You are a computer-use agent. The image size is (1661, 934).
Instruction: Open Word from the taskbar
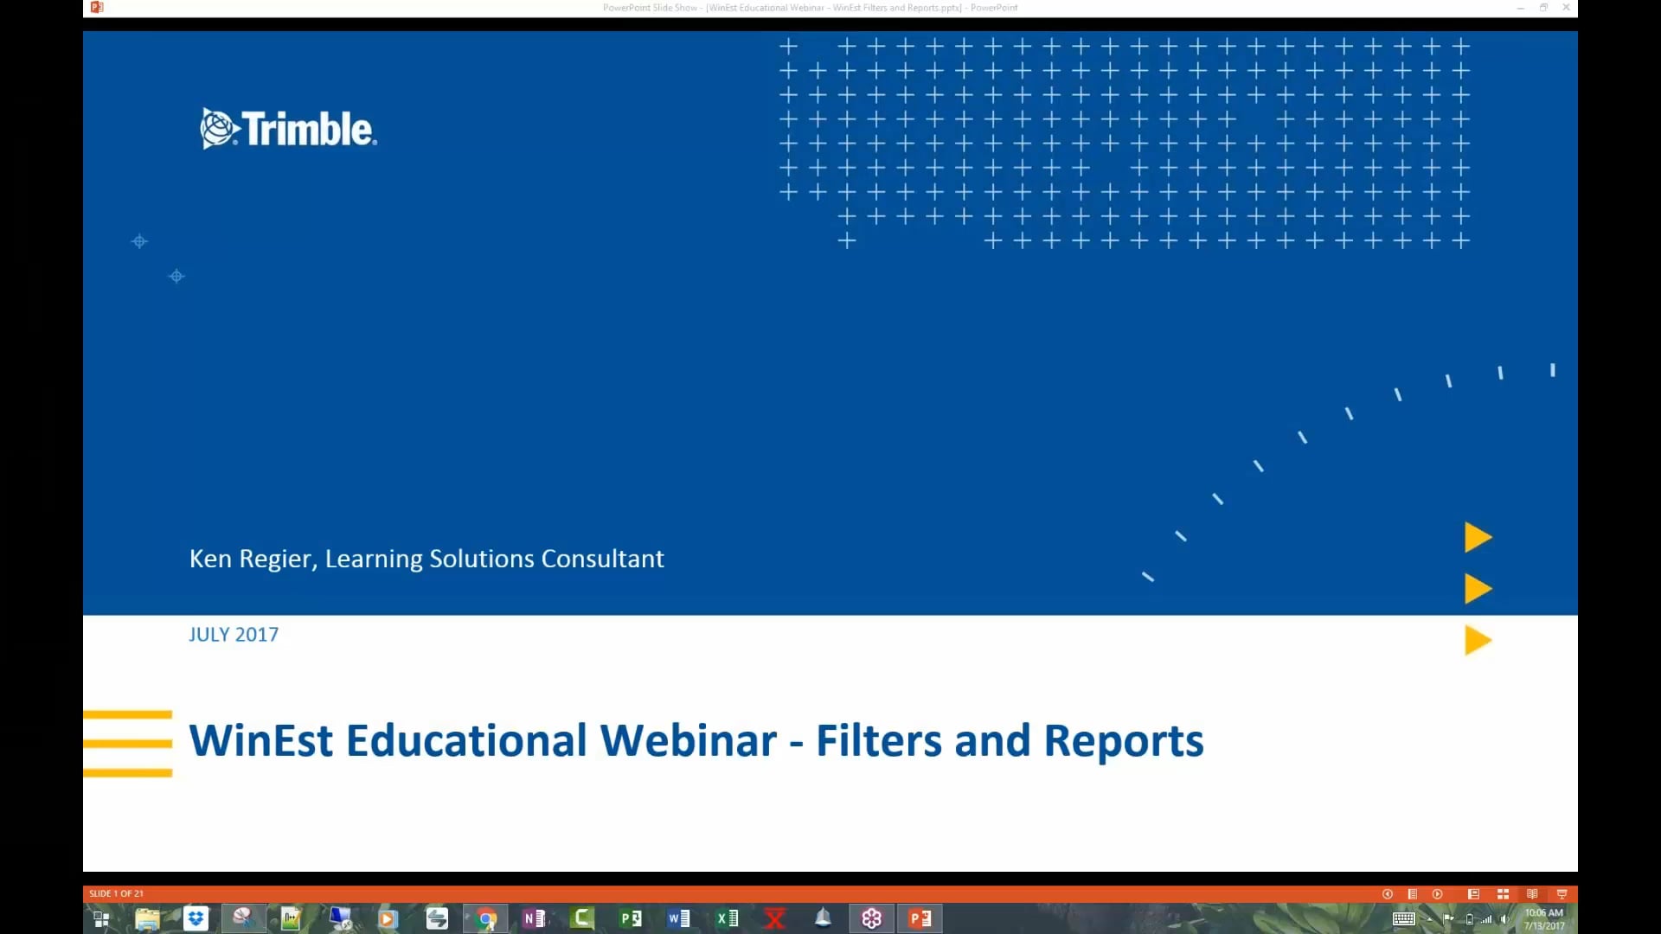[679, 918]
